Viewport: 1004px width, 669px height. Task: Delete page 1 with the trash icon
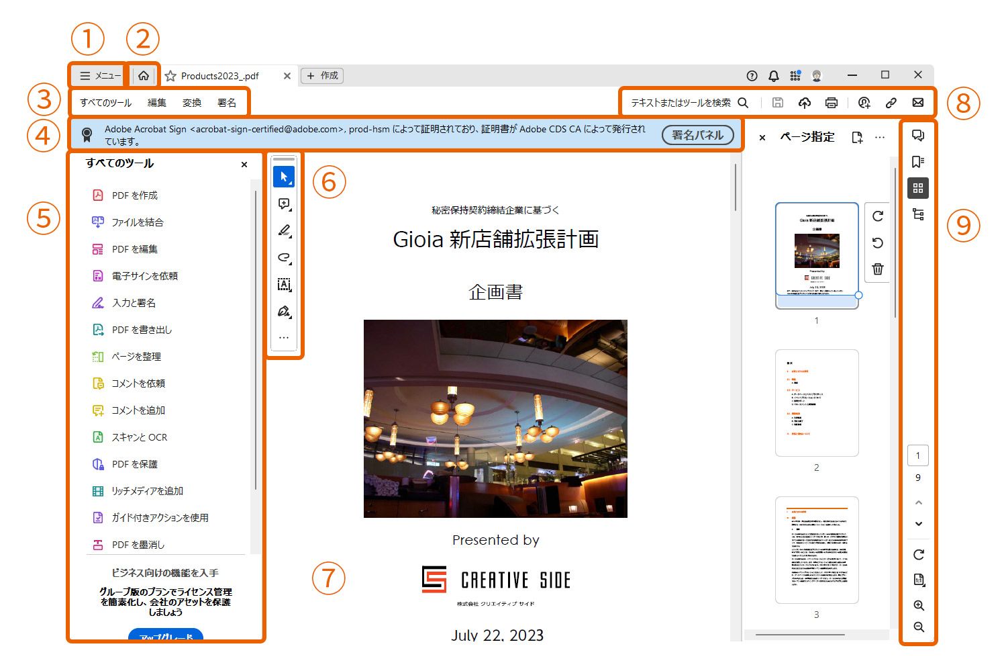[x=878, y=269]
